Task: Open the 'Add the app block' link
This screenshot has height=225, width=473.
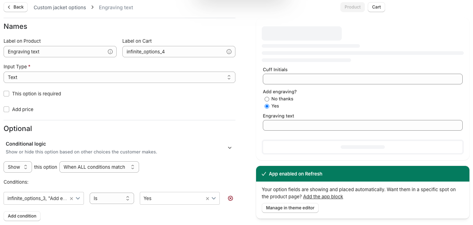Action: (323, 197)
